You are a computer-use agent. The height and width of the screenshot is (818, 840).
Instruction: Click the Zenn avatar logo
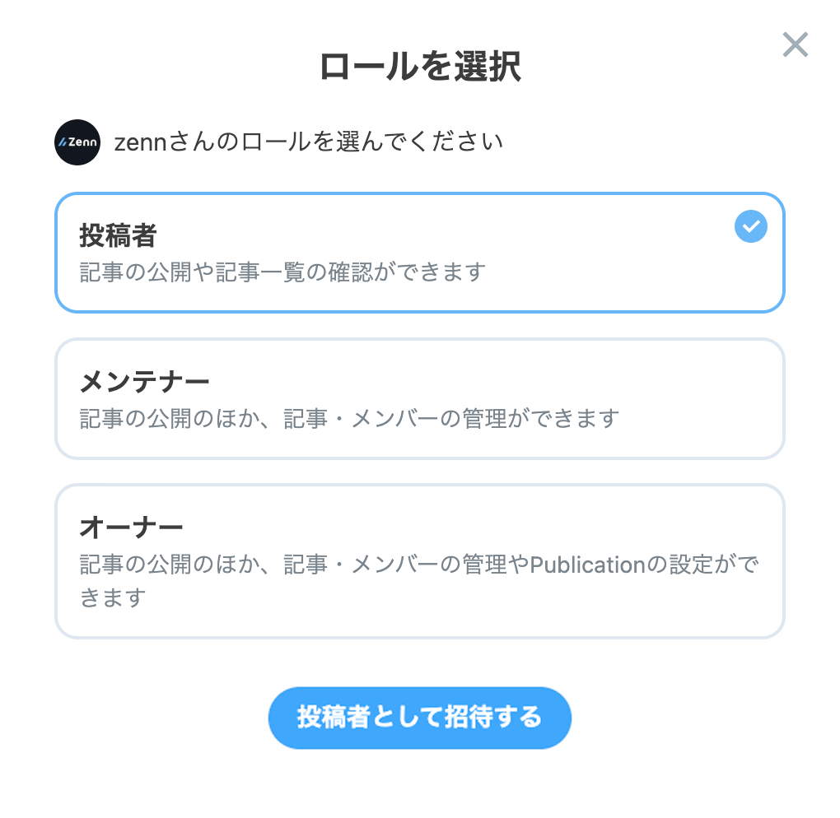coord(77,142)
